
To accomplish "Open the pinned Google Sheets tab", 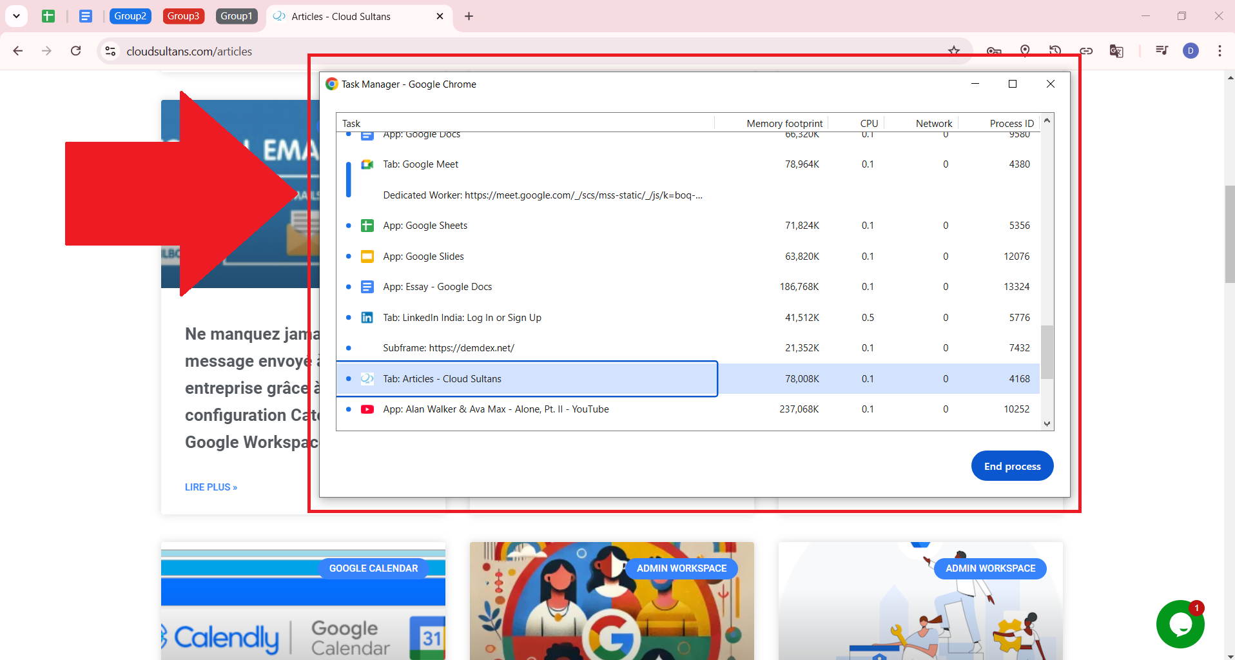I will [48, 16].
